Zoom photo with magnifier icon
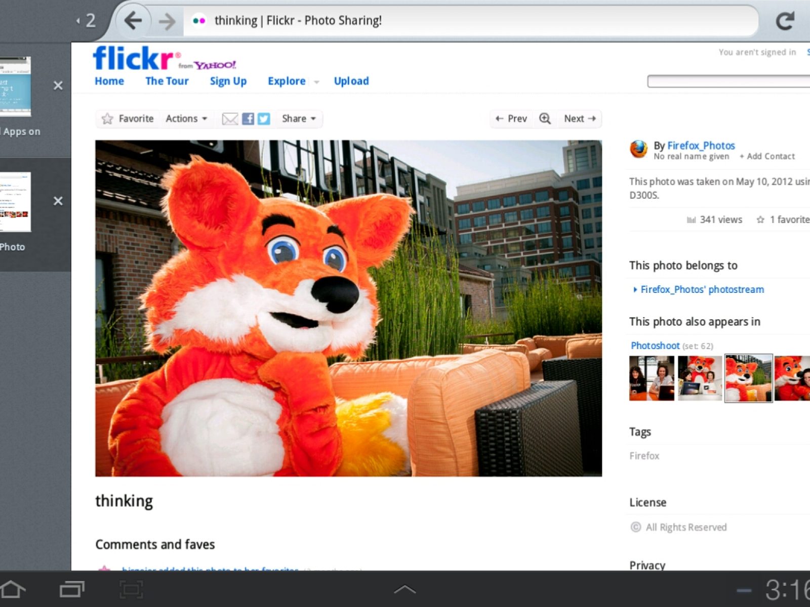The image size is (810, 607). pos(545,118)
